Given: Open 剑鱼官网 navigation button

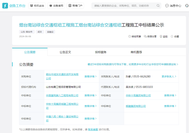Looking at the screenshot, I should (56, 6).
